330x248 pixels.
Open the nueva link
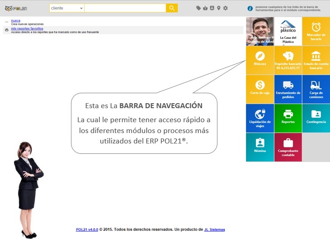(15, 21)
